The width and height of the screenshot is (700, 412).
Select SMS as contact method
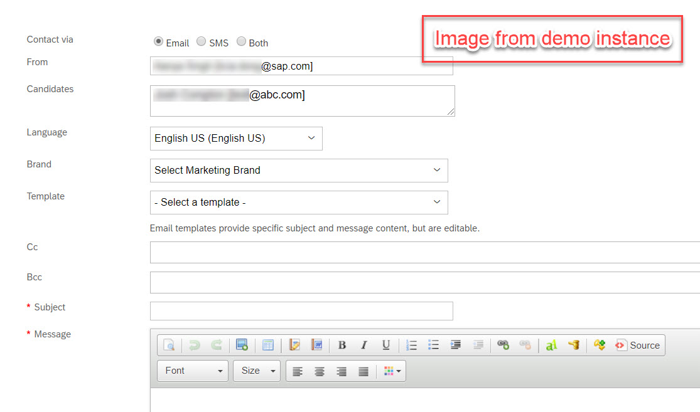click(x=202, y=41)
